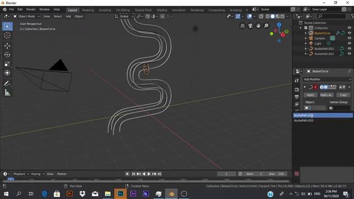354x199 pixels.
Task: Toggle snapping magnet in header
Action: (148, 17)
